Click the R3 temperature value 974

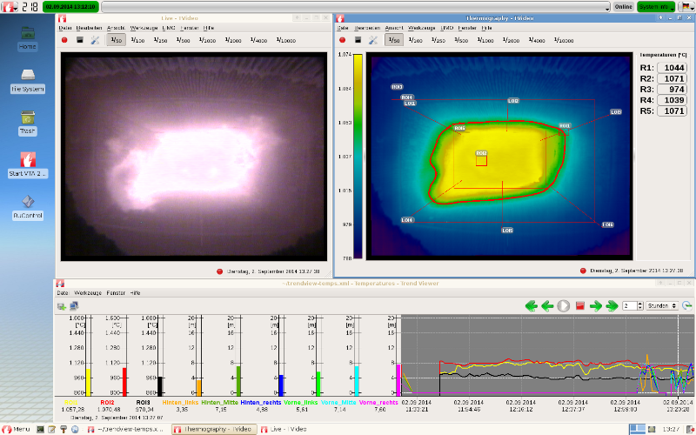click(672, 90)
